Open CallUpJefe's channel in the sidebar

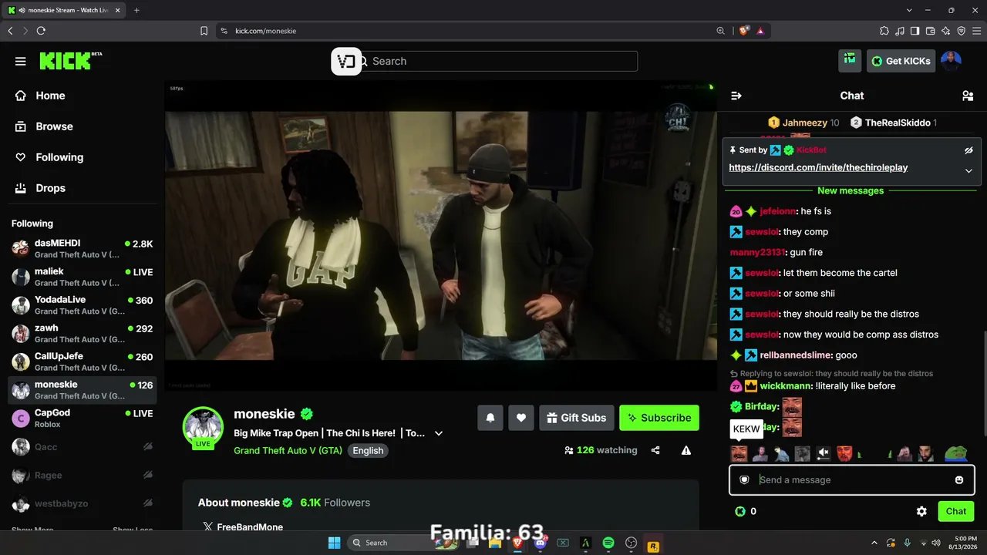[x=83, y=362]
